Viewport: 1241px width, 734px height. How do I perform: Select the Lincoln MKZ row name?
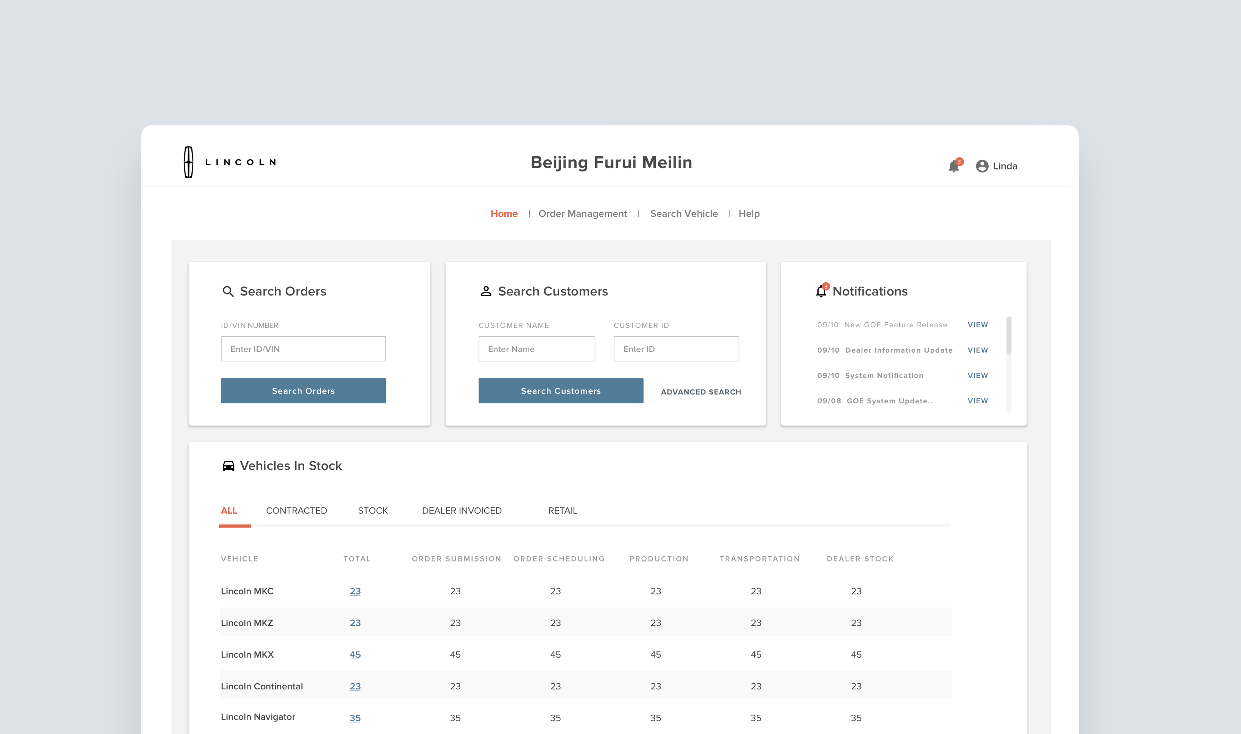tap(247, 623)
